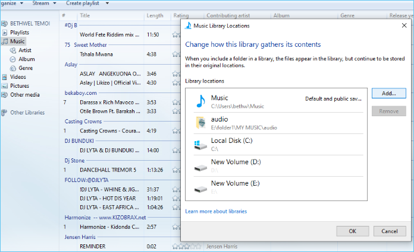
Task: Click the Local Disk (C:) drive icon
Action: coord(200,144)
